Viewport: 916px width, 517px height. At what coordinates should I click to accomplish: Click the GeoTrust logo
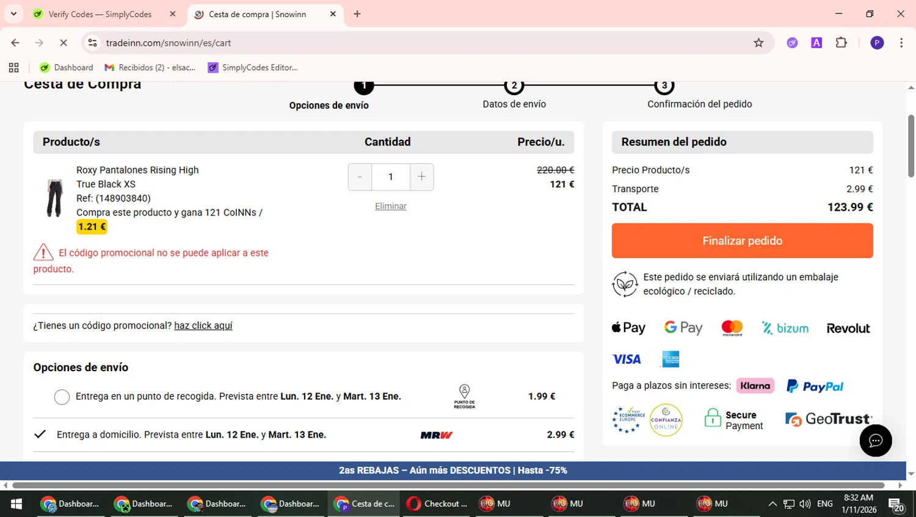pos(829,419)
